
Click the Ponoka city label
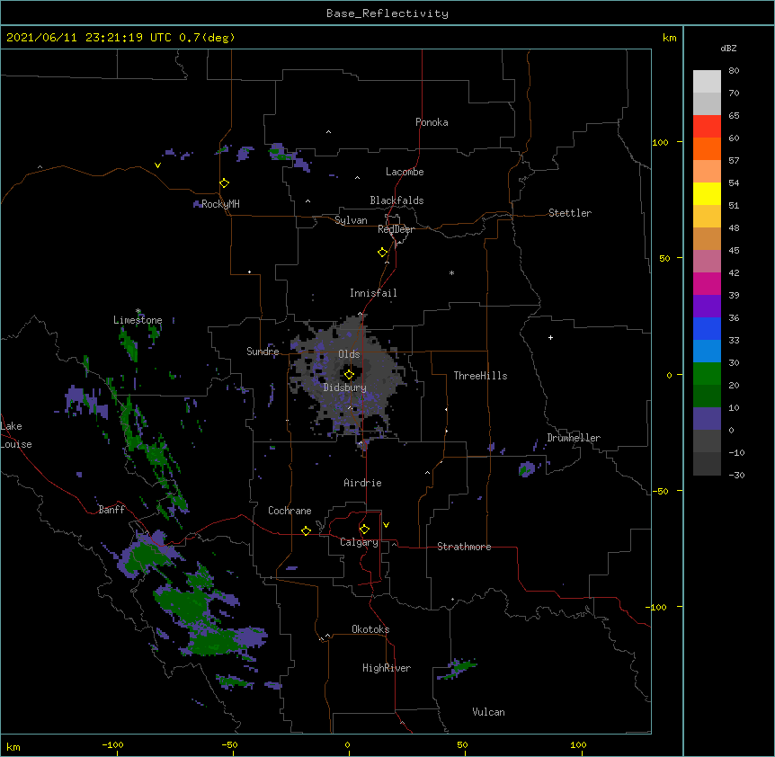[x=432, y=122]
